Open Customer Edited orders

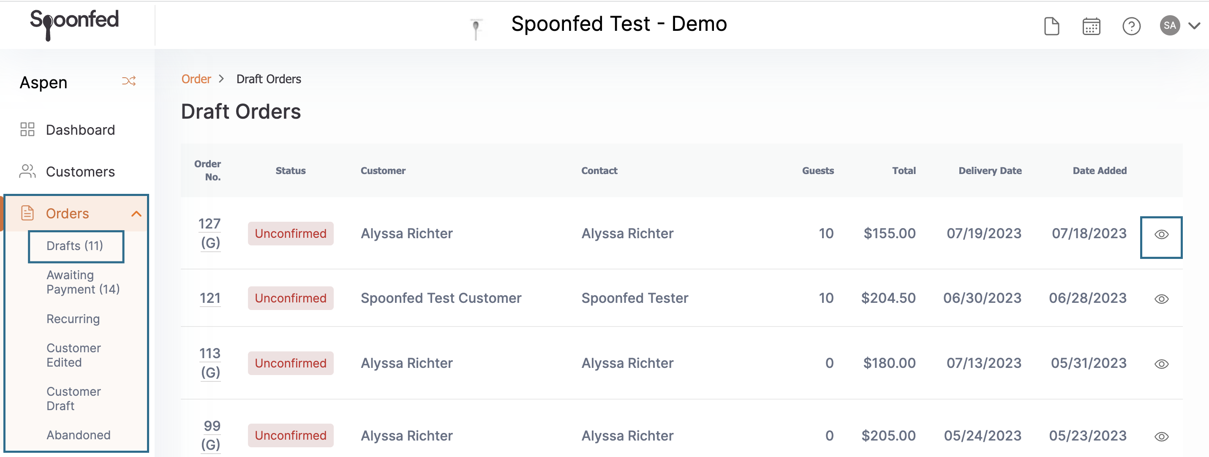[x=74, y=355]
